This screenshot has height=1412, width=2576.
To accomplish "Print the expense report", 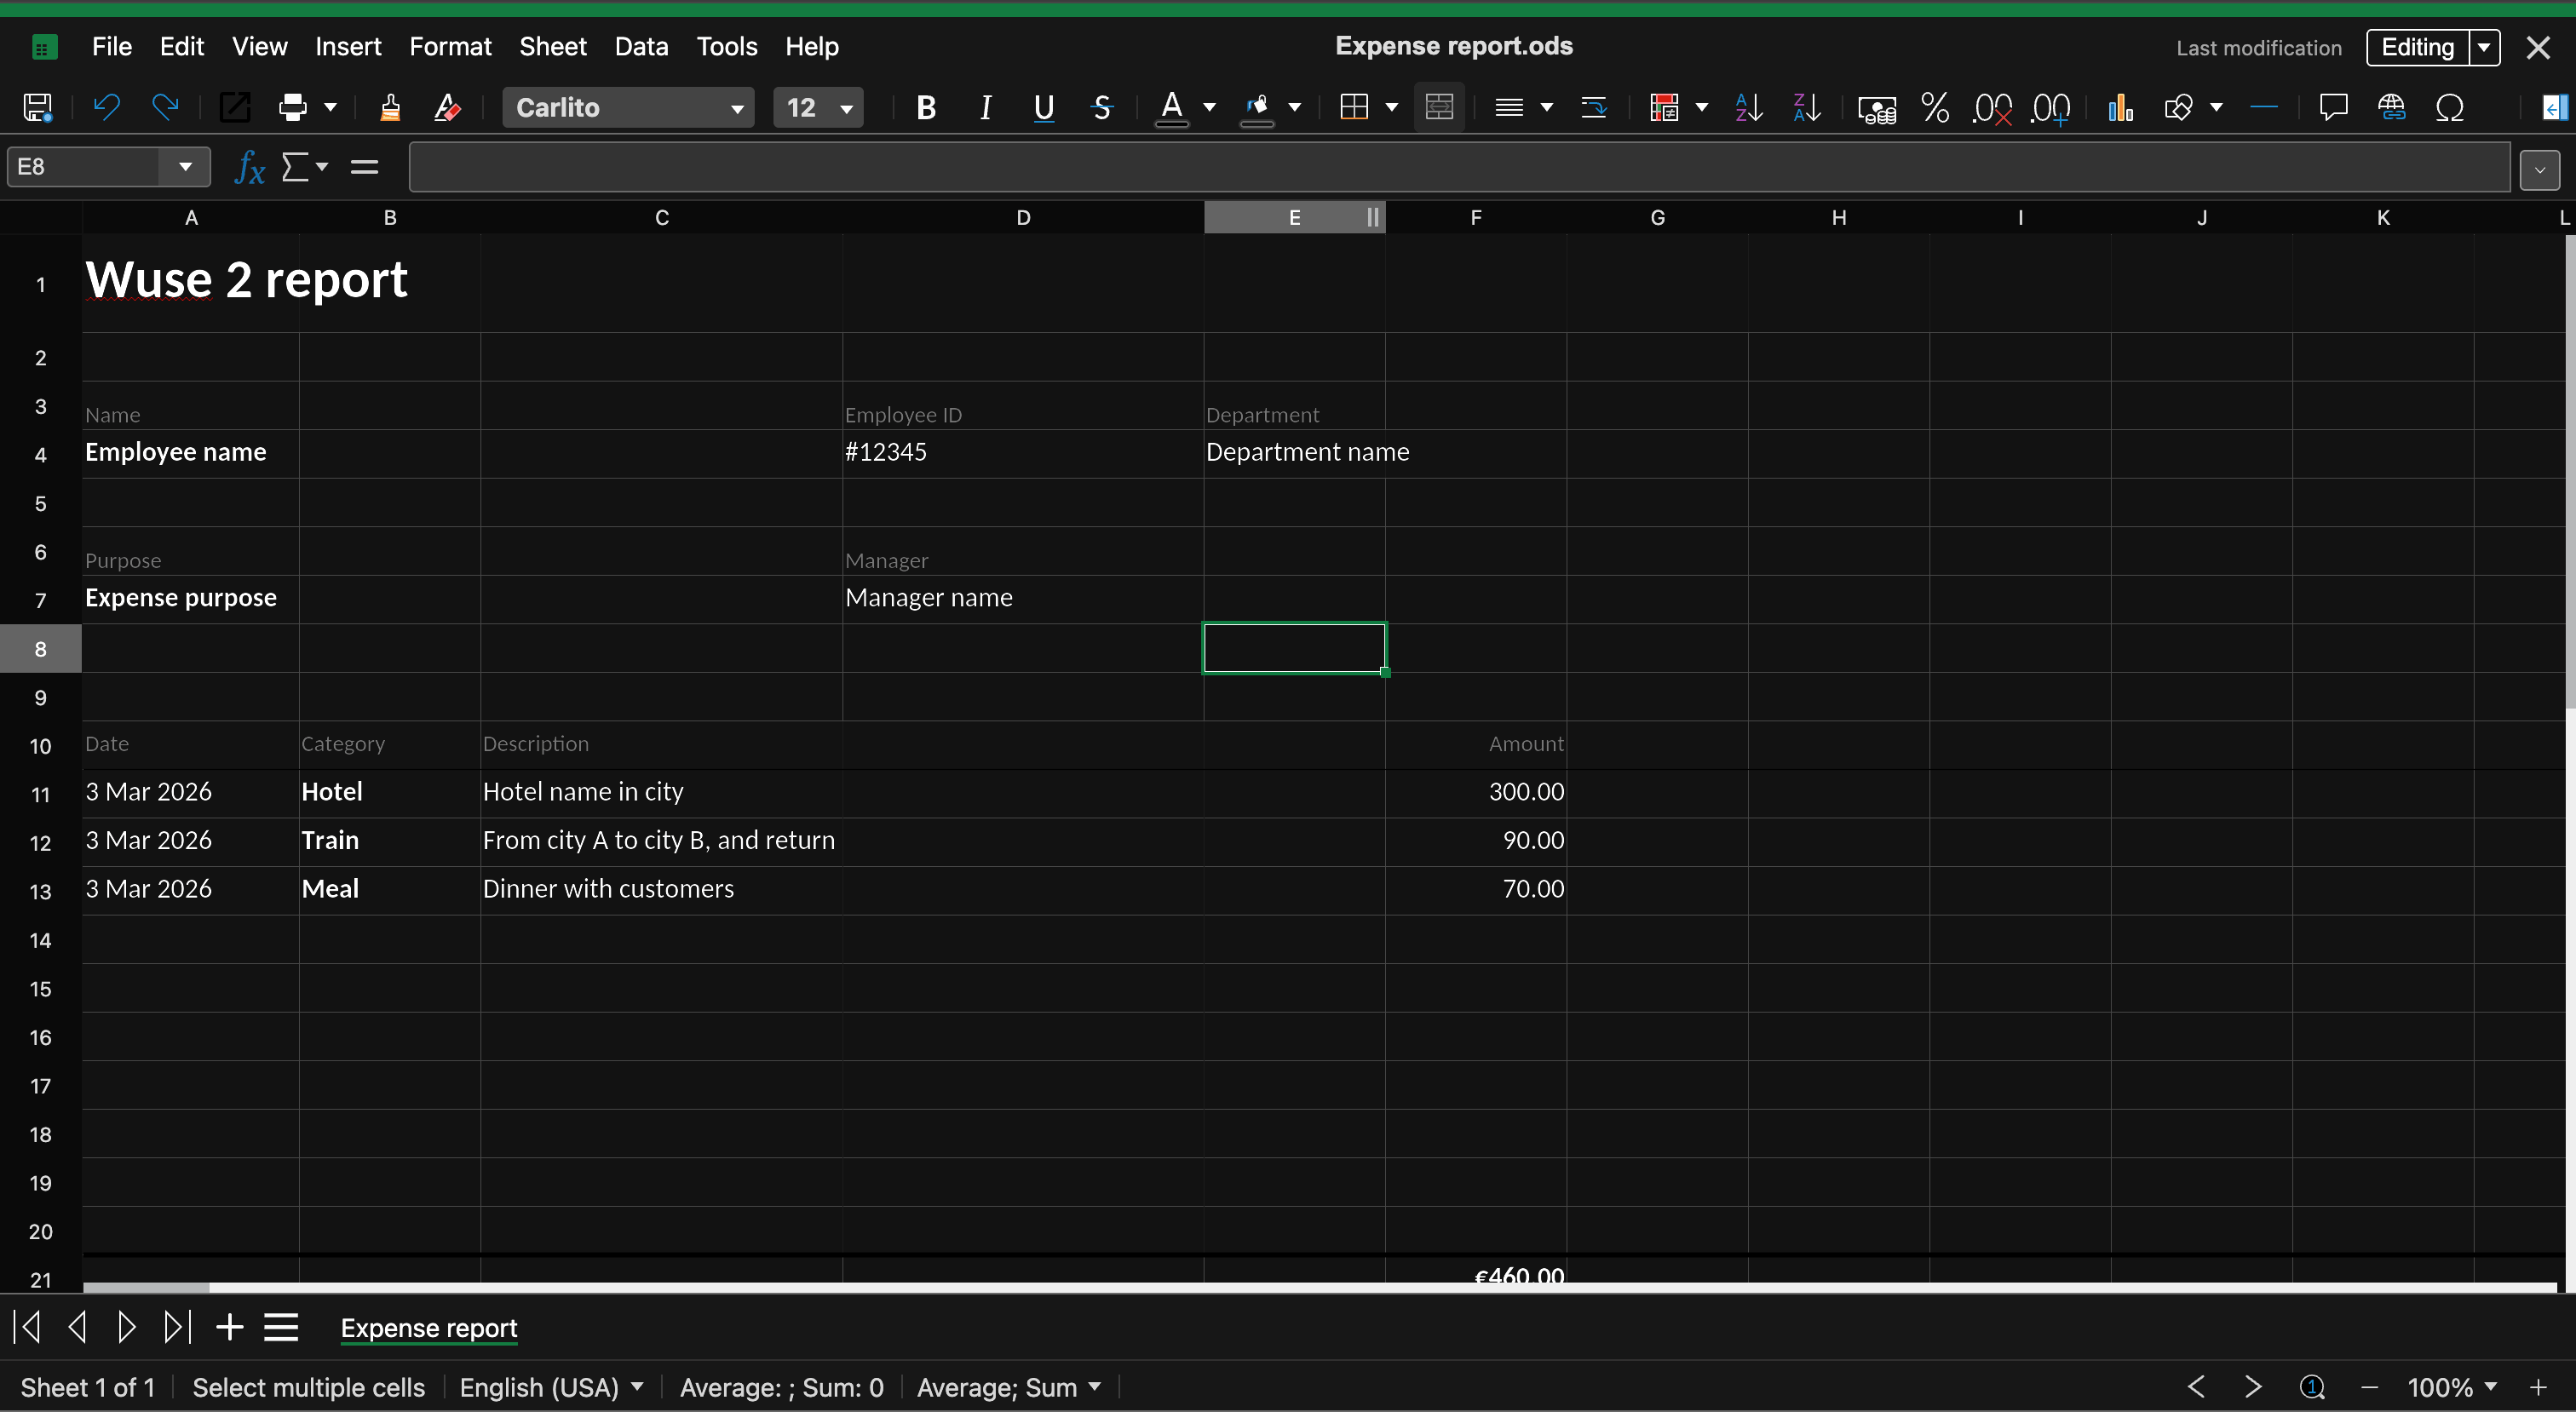I will 295,107.
